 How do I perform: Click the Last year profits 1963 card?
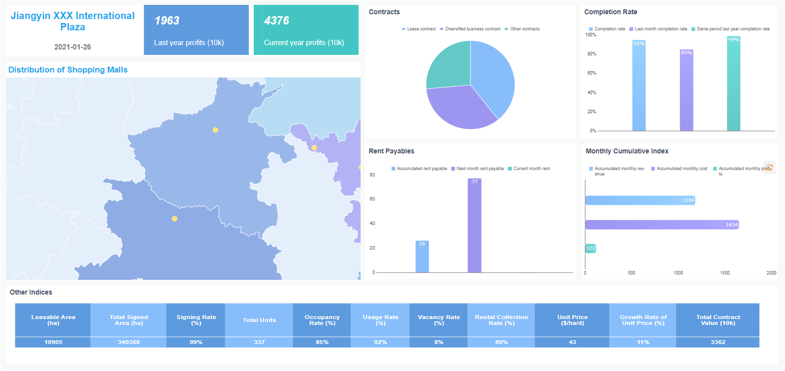(196, 30)
